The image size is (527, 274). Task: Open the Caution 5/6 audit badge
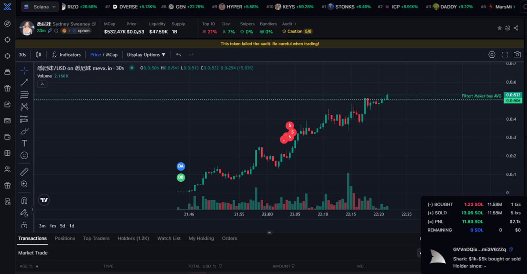pos(298,31)
